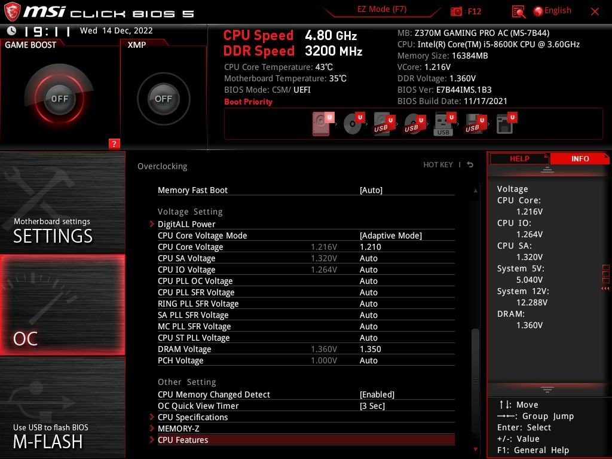This screenshot has width=612, height=459.
Task: Switch to the INFO tab
Action: [x=580, y=159]
